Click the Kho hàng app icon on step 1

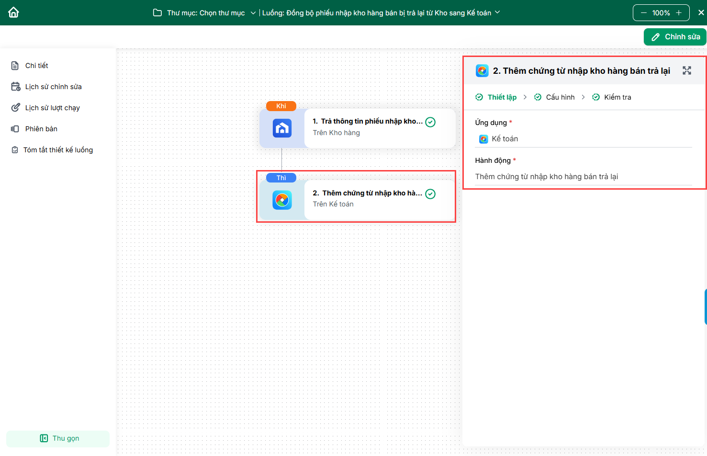point(282,128)
